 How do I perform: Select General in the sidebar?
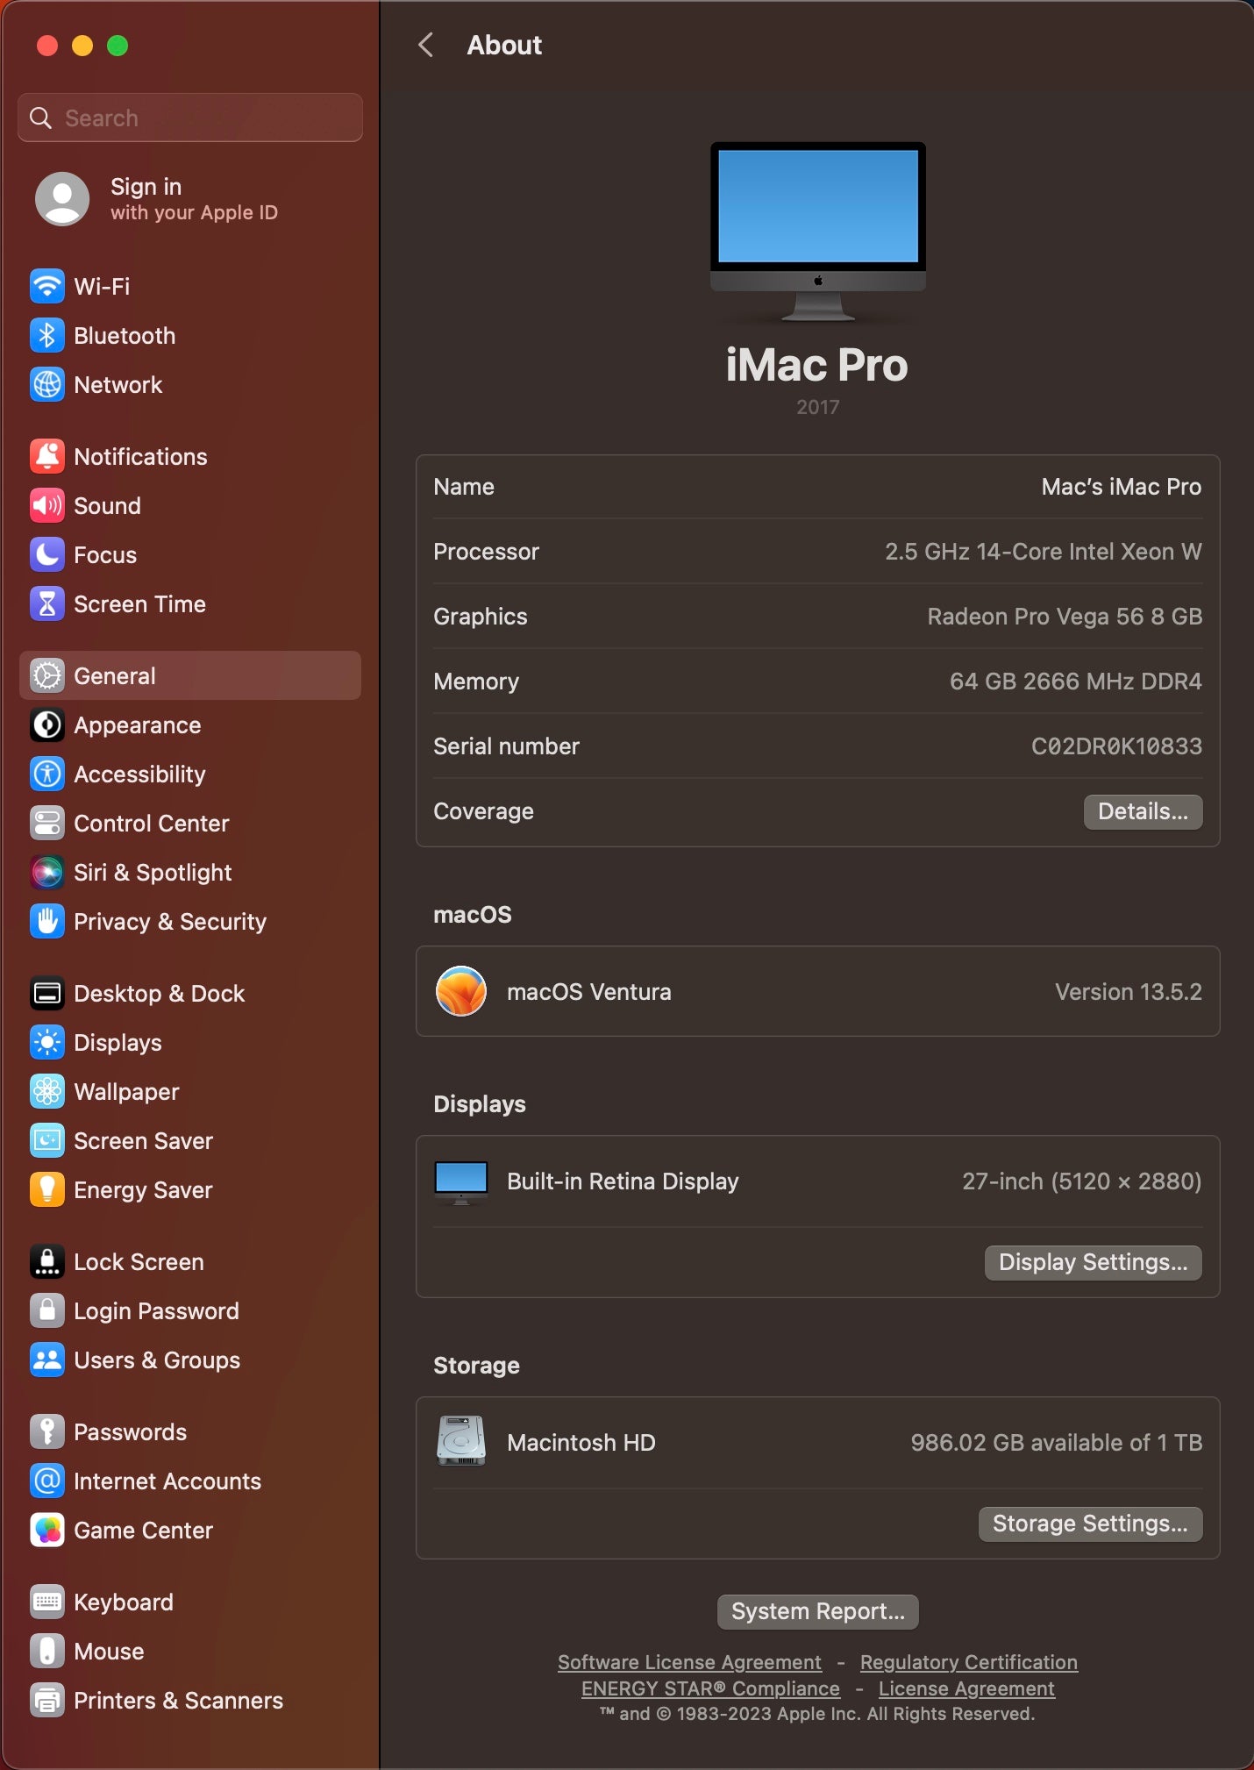click(x=189, y=675)
